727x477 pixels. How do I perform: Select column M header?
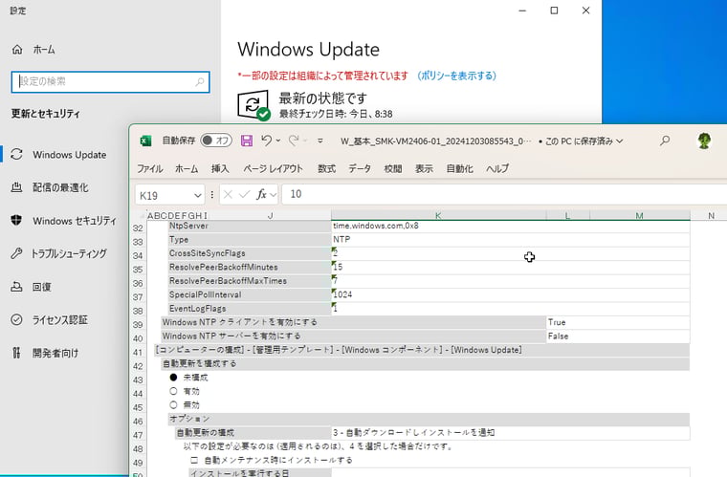[639, 215]
